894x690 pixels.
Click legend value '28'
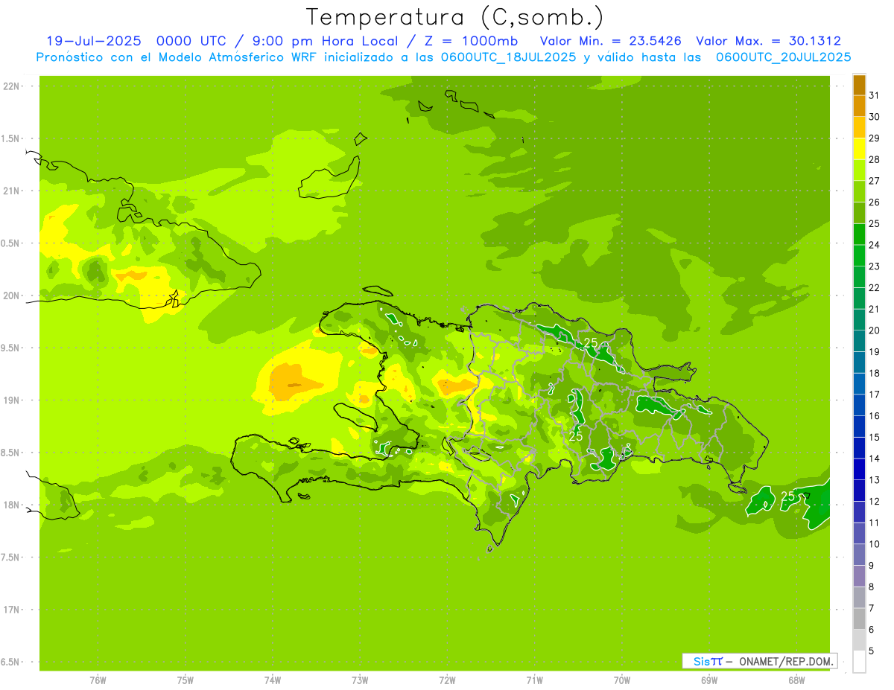(x=874, y=159)
